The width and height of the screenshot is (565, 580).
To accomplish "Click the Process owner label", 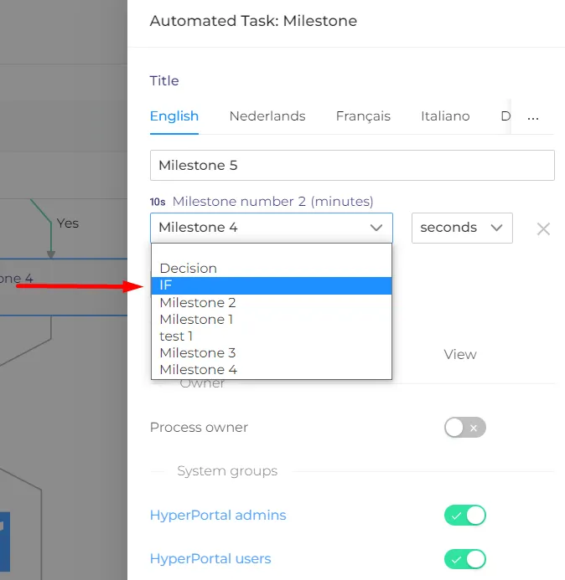I will [199, 427].
